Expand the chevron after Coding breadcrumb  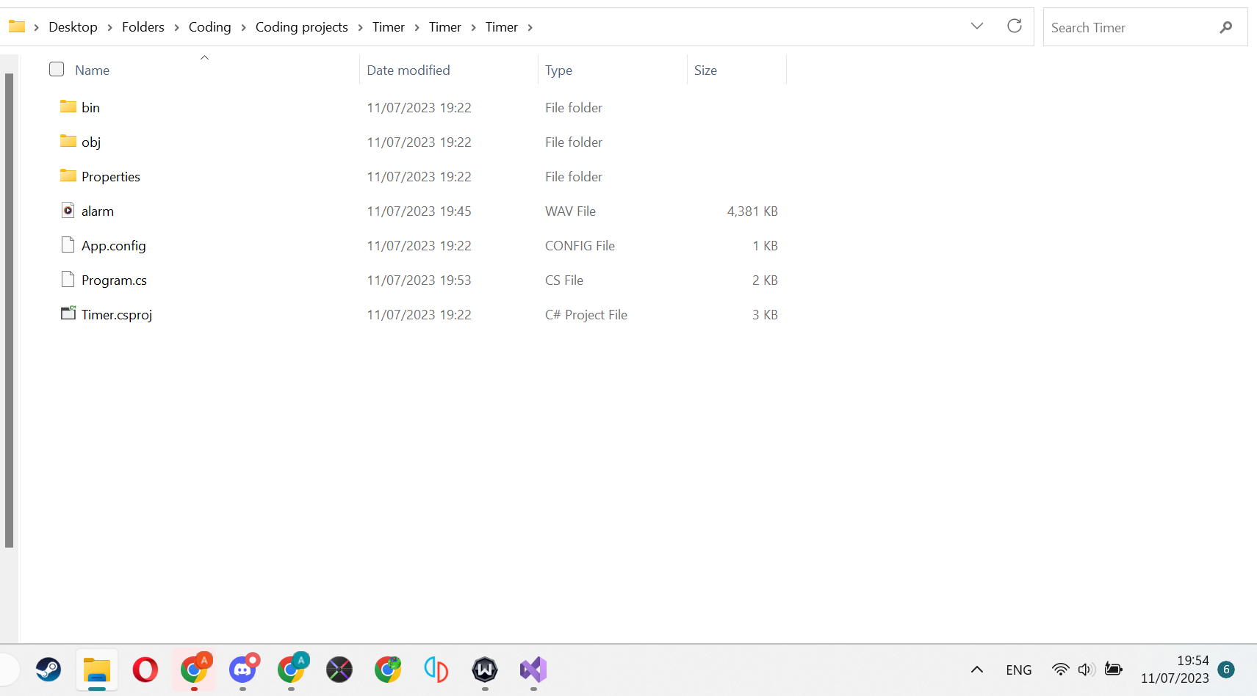tap(243, 27)
